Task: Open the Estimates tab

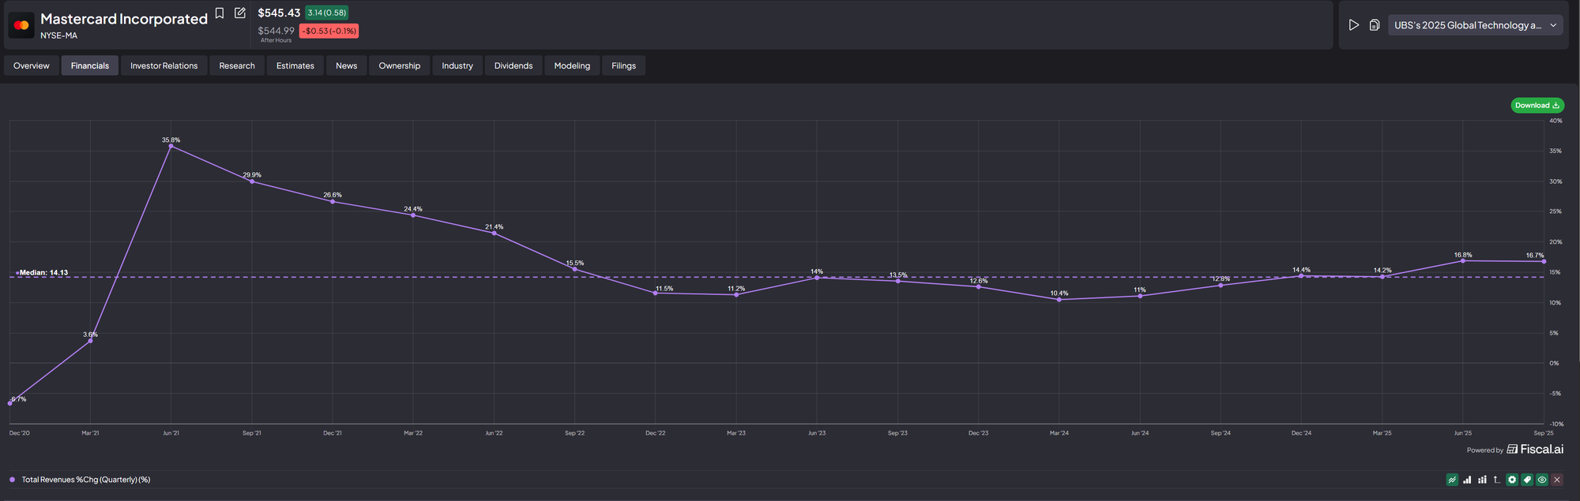Action: [x=295, y=65]
